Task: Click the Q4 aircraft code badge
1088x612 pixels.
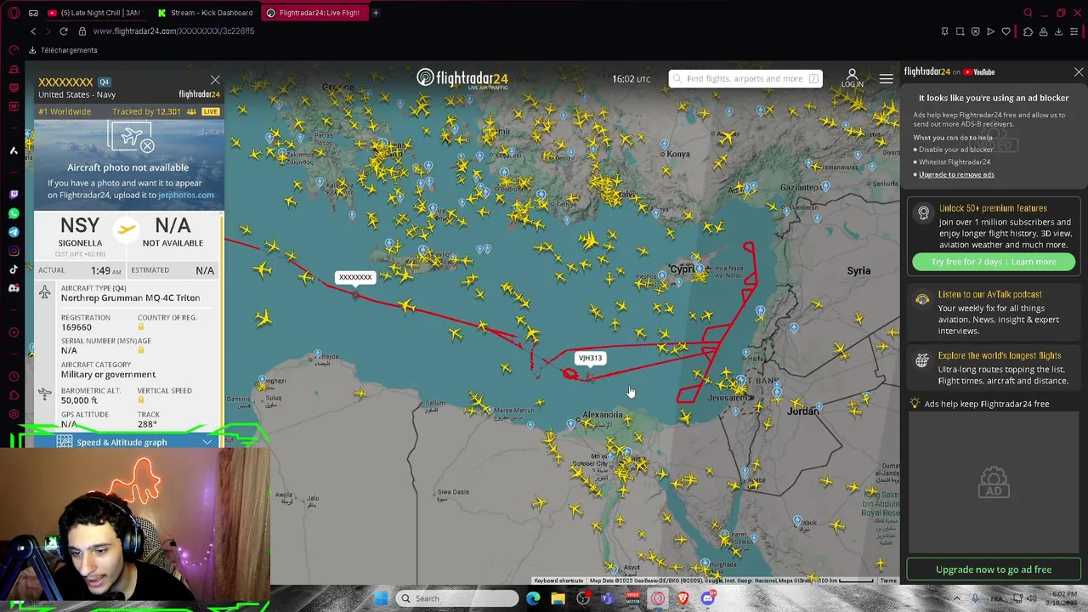Action: pos(104,82)
